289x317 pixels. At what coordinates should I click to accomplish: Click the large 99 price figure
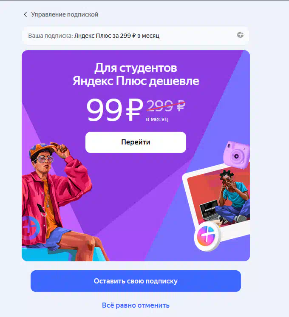pyautogui.click(x=105, y=110)
